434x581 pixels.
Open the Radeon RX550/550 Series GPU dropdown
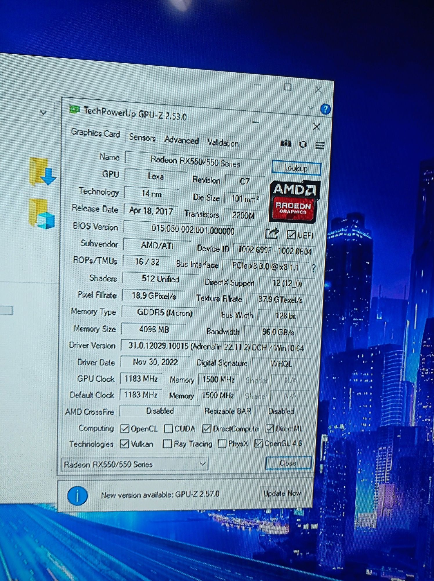[135, 464]
